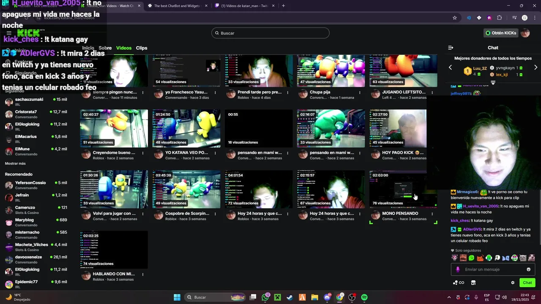Focus the Kick 'Buscar' search field
The image size is (541, 304).
[x=270, y=33]
